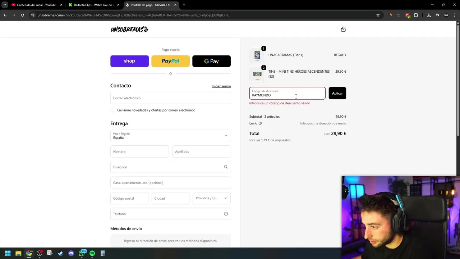Image resolution: width=460 pixels, height=259 pixels.
Task: Click the Código de descuento field
Action: [x=287, y=93]
